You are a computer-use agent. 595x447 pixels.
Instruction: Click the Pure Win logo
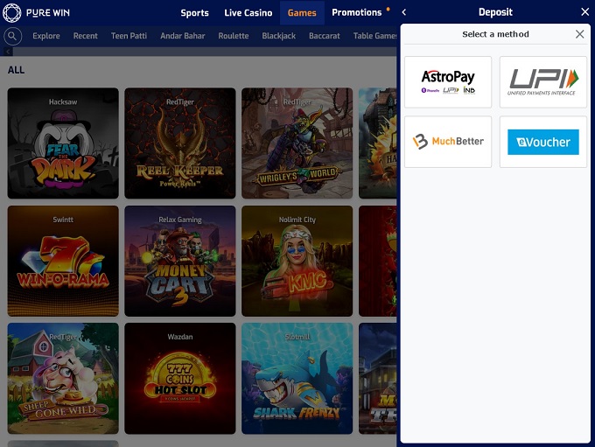pos(37,13)
